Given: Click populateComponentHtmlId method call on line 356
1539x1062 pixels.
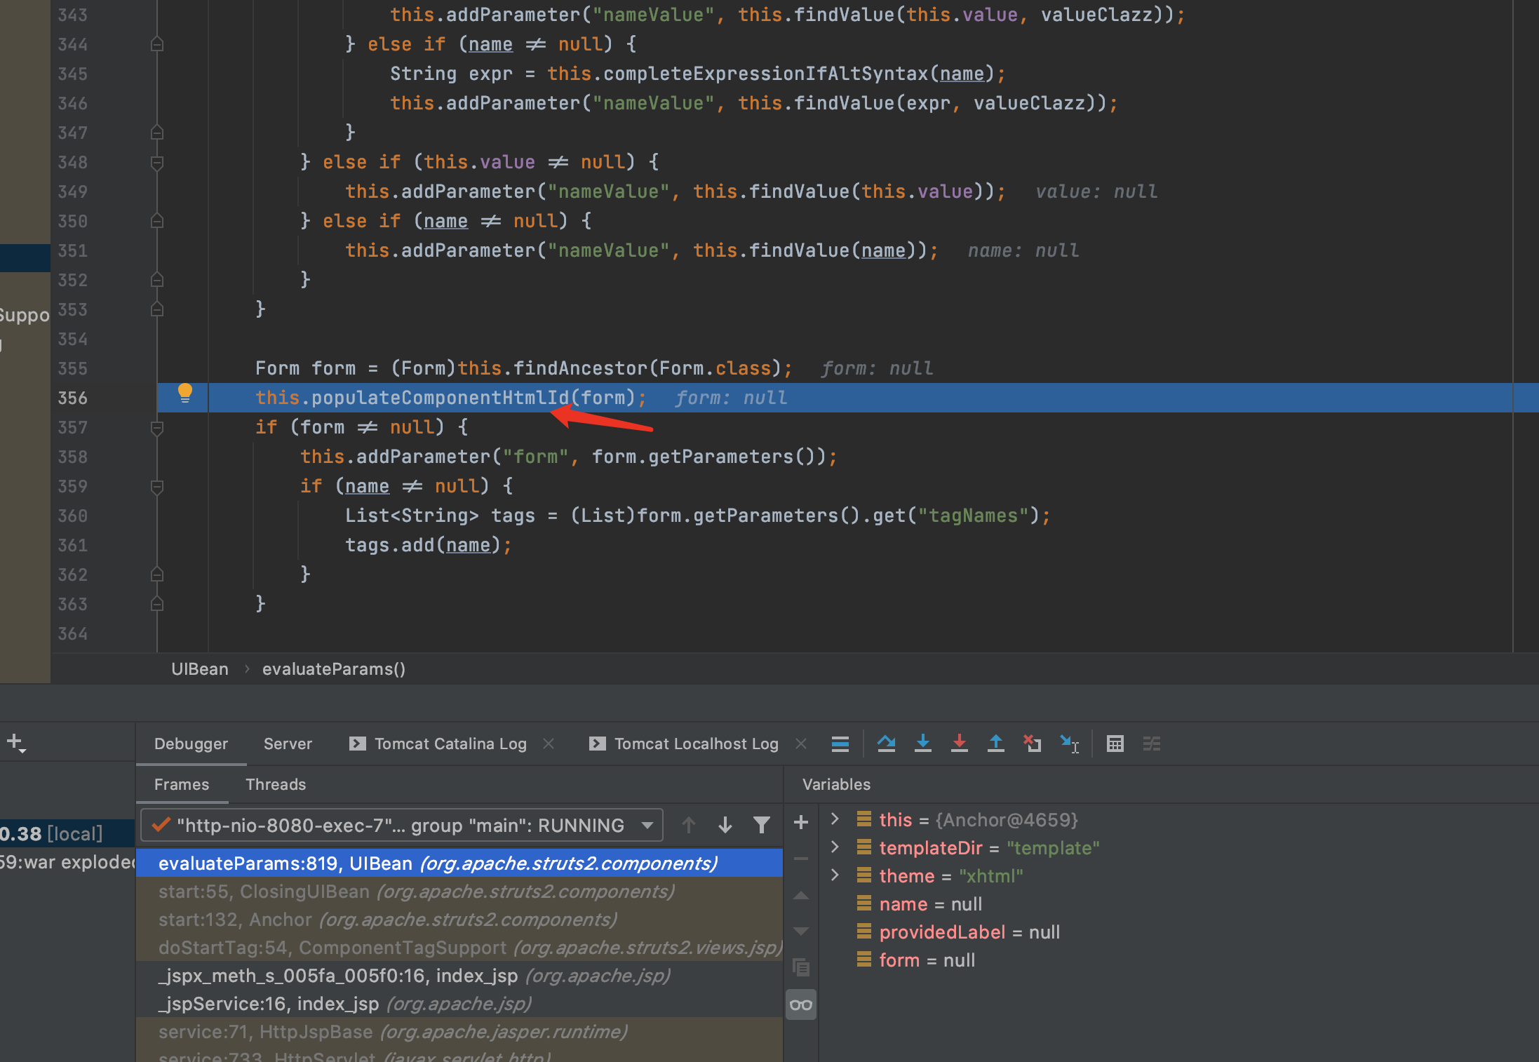Looking at the screenshot, I should pos(441,398).
